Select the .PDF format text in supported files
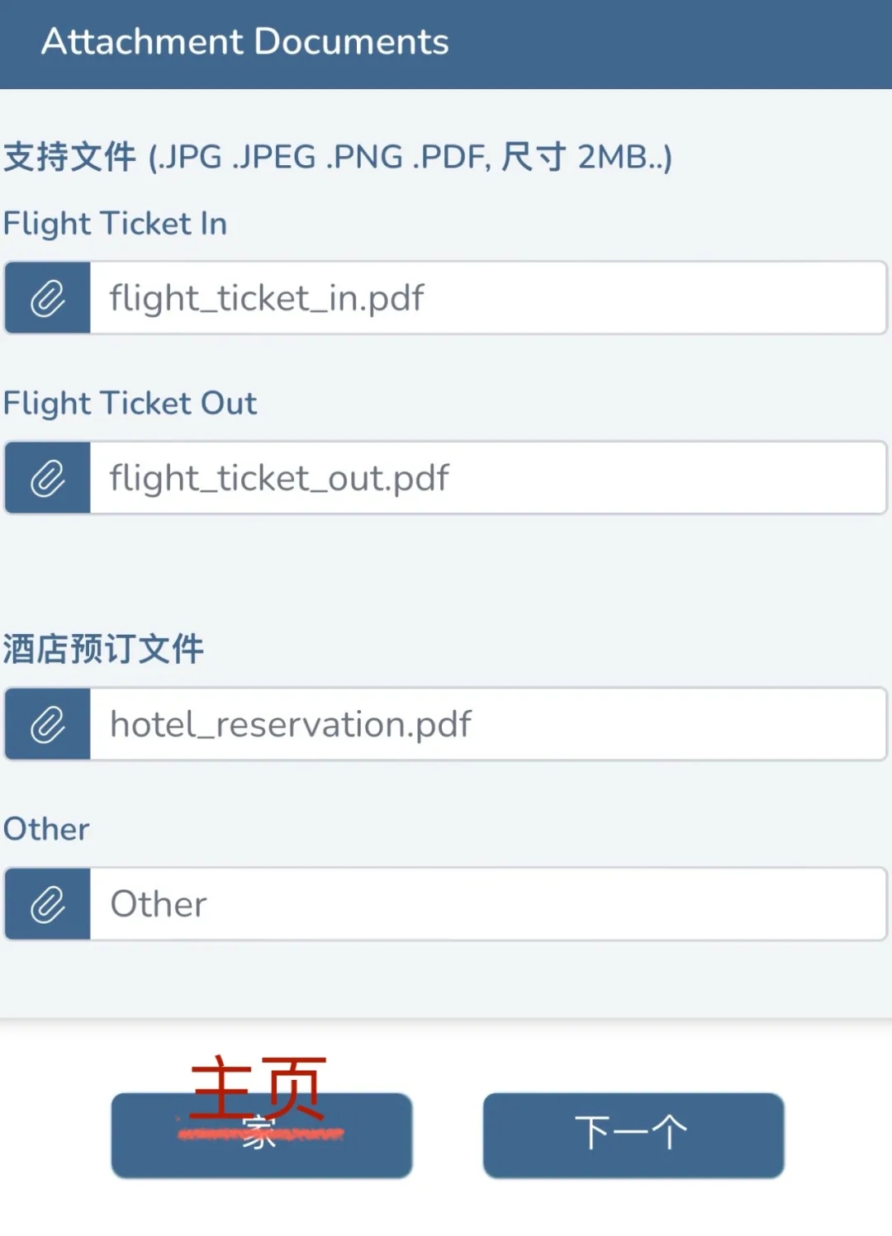This screenshot has height=1236, width=892. pyautogui.click(x=451, y=157)
